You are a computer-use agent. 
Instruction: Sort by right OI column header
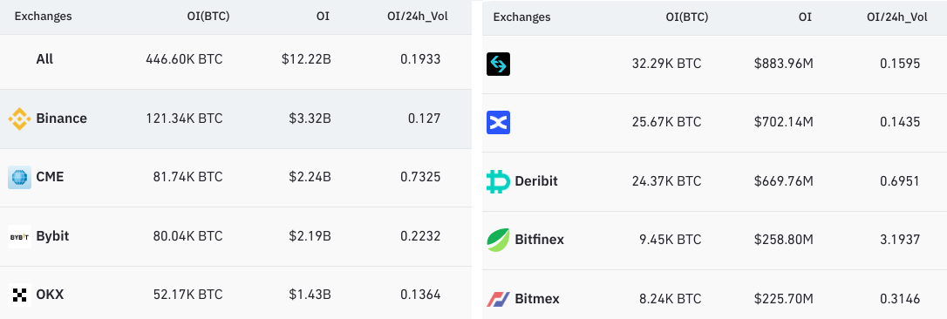tap(805, 17)
